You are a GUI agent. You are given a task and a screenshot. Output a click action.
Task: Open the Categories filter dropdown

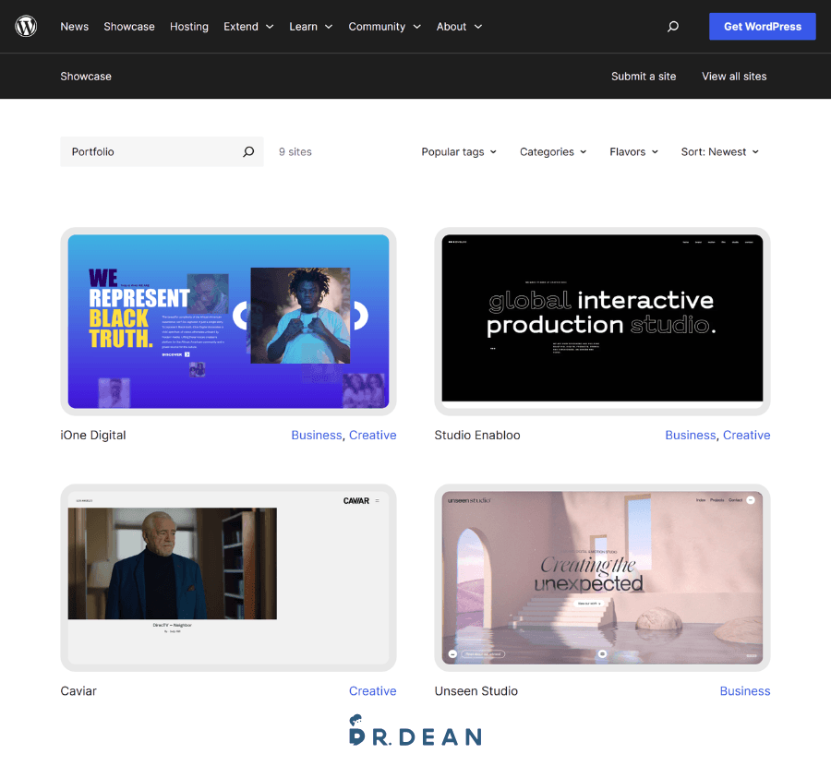pyautogui.click(x=553, y=152)
